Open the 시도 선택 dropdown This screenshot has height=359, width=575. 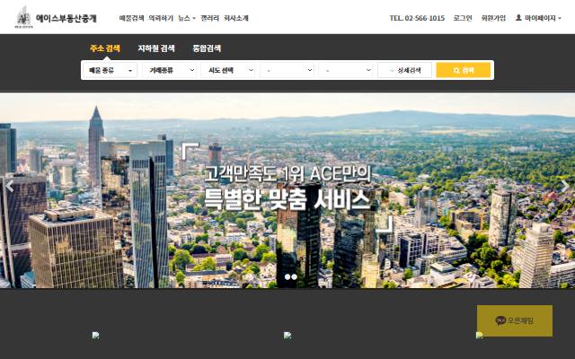click(x=228, y=70)
